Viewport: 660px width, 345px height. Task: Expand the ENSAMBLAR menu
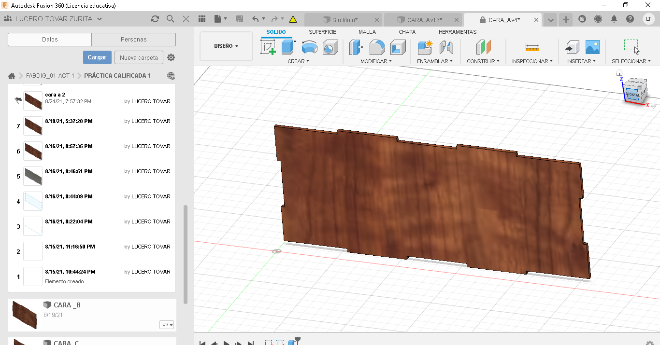coord(435,61)
